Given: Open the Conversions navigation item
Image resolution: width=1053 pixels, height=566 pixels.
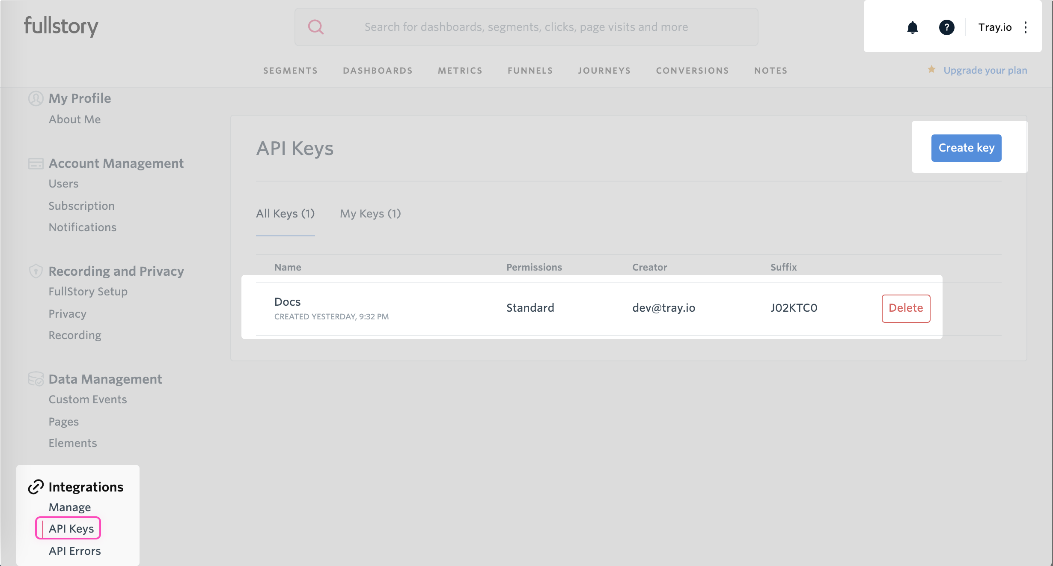Looking at the screenshot, I should (x=692, y=70).
